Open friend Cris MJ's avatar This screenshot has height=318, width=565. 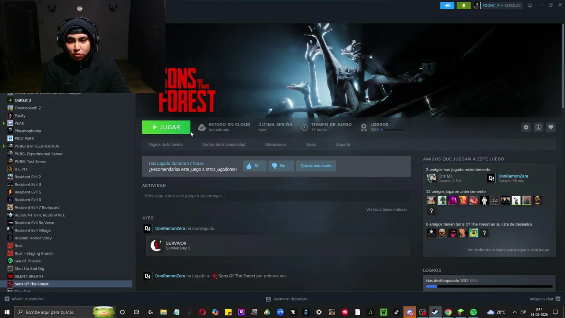(431, 178)
